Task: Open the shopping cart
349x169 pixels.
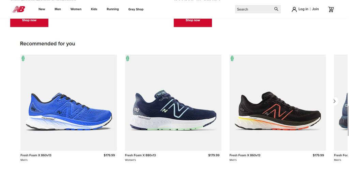Action: pos(331,9)
